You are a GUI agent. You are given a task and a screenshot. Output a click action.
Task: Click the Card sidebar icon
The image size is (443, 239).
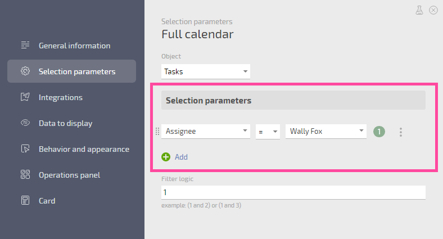tap(25, 200)
